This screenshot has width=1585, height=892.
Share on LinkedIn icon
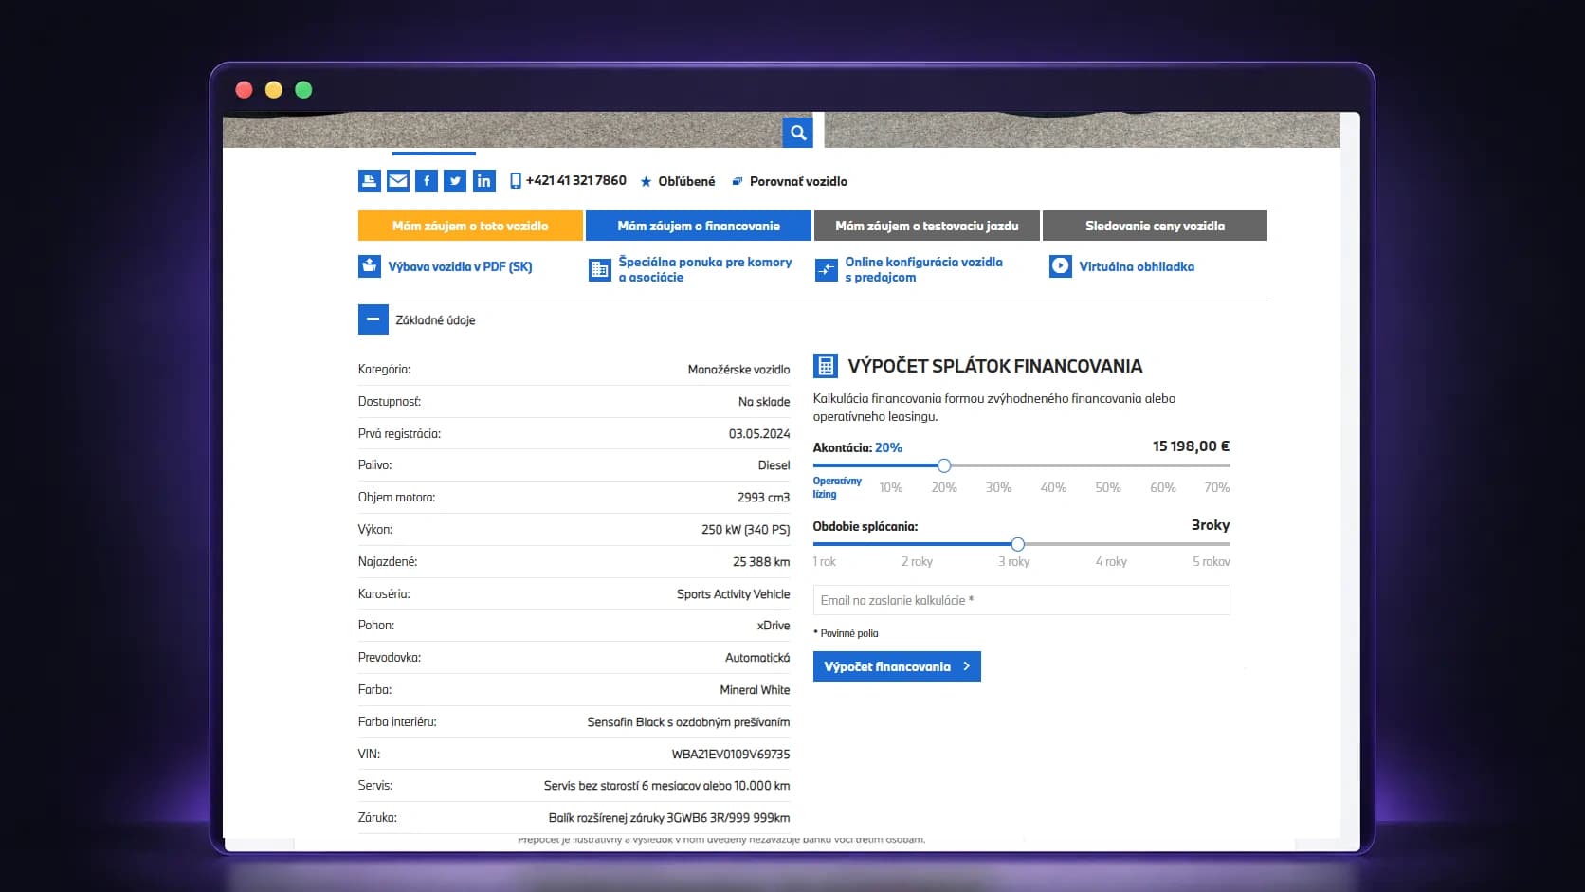pos(483,181)
